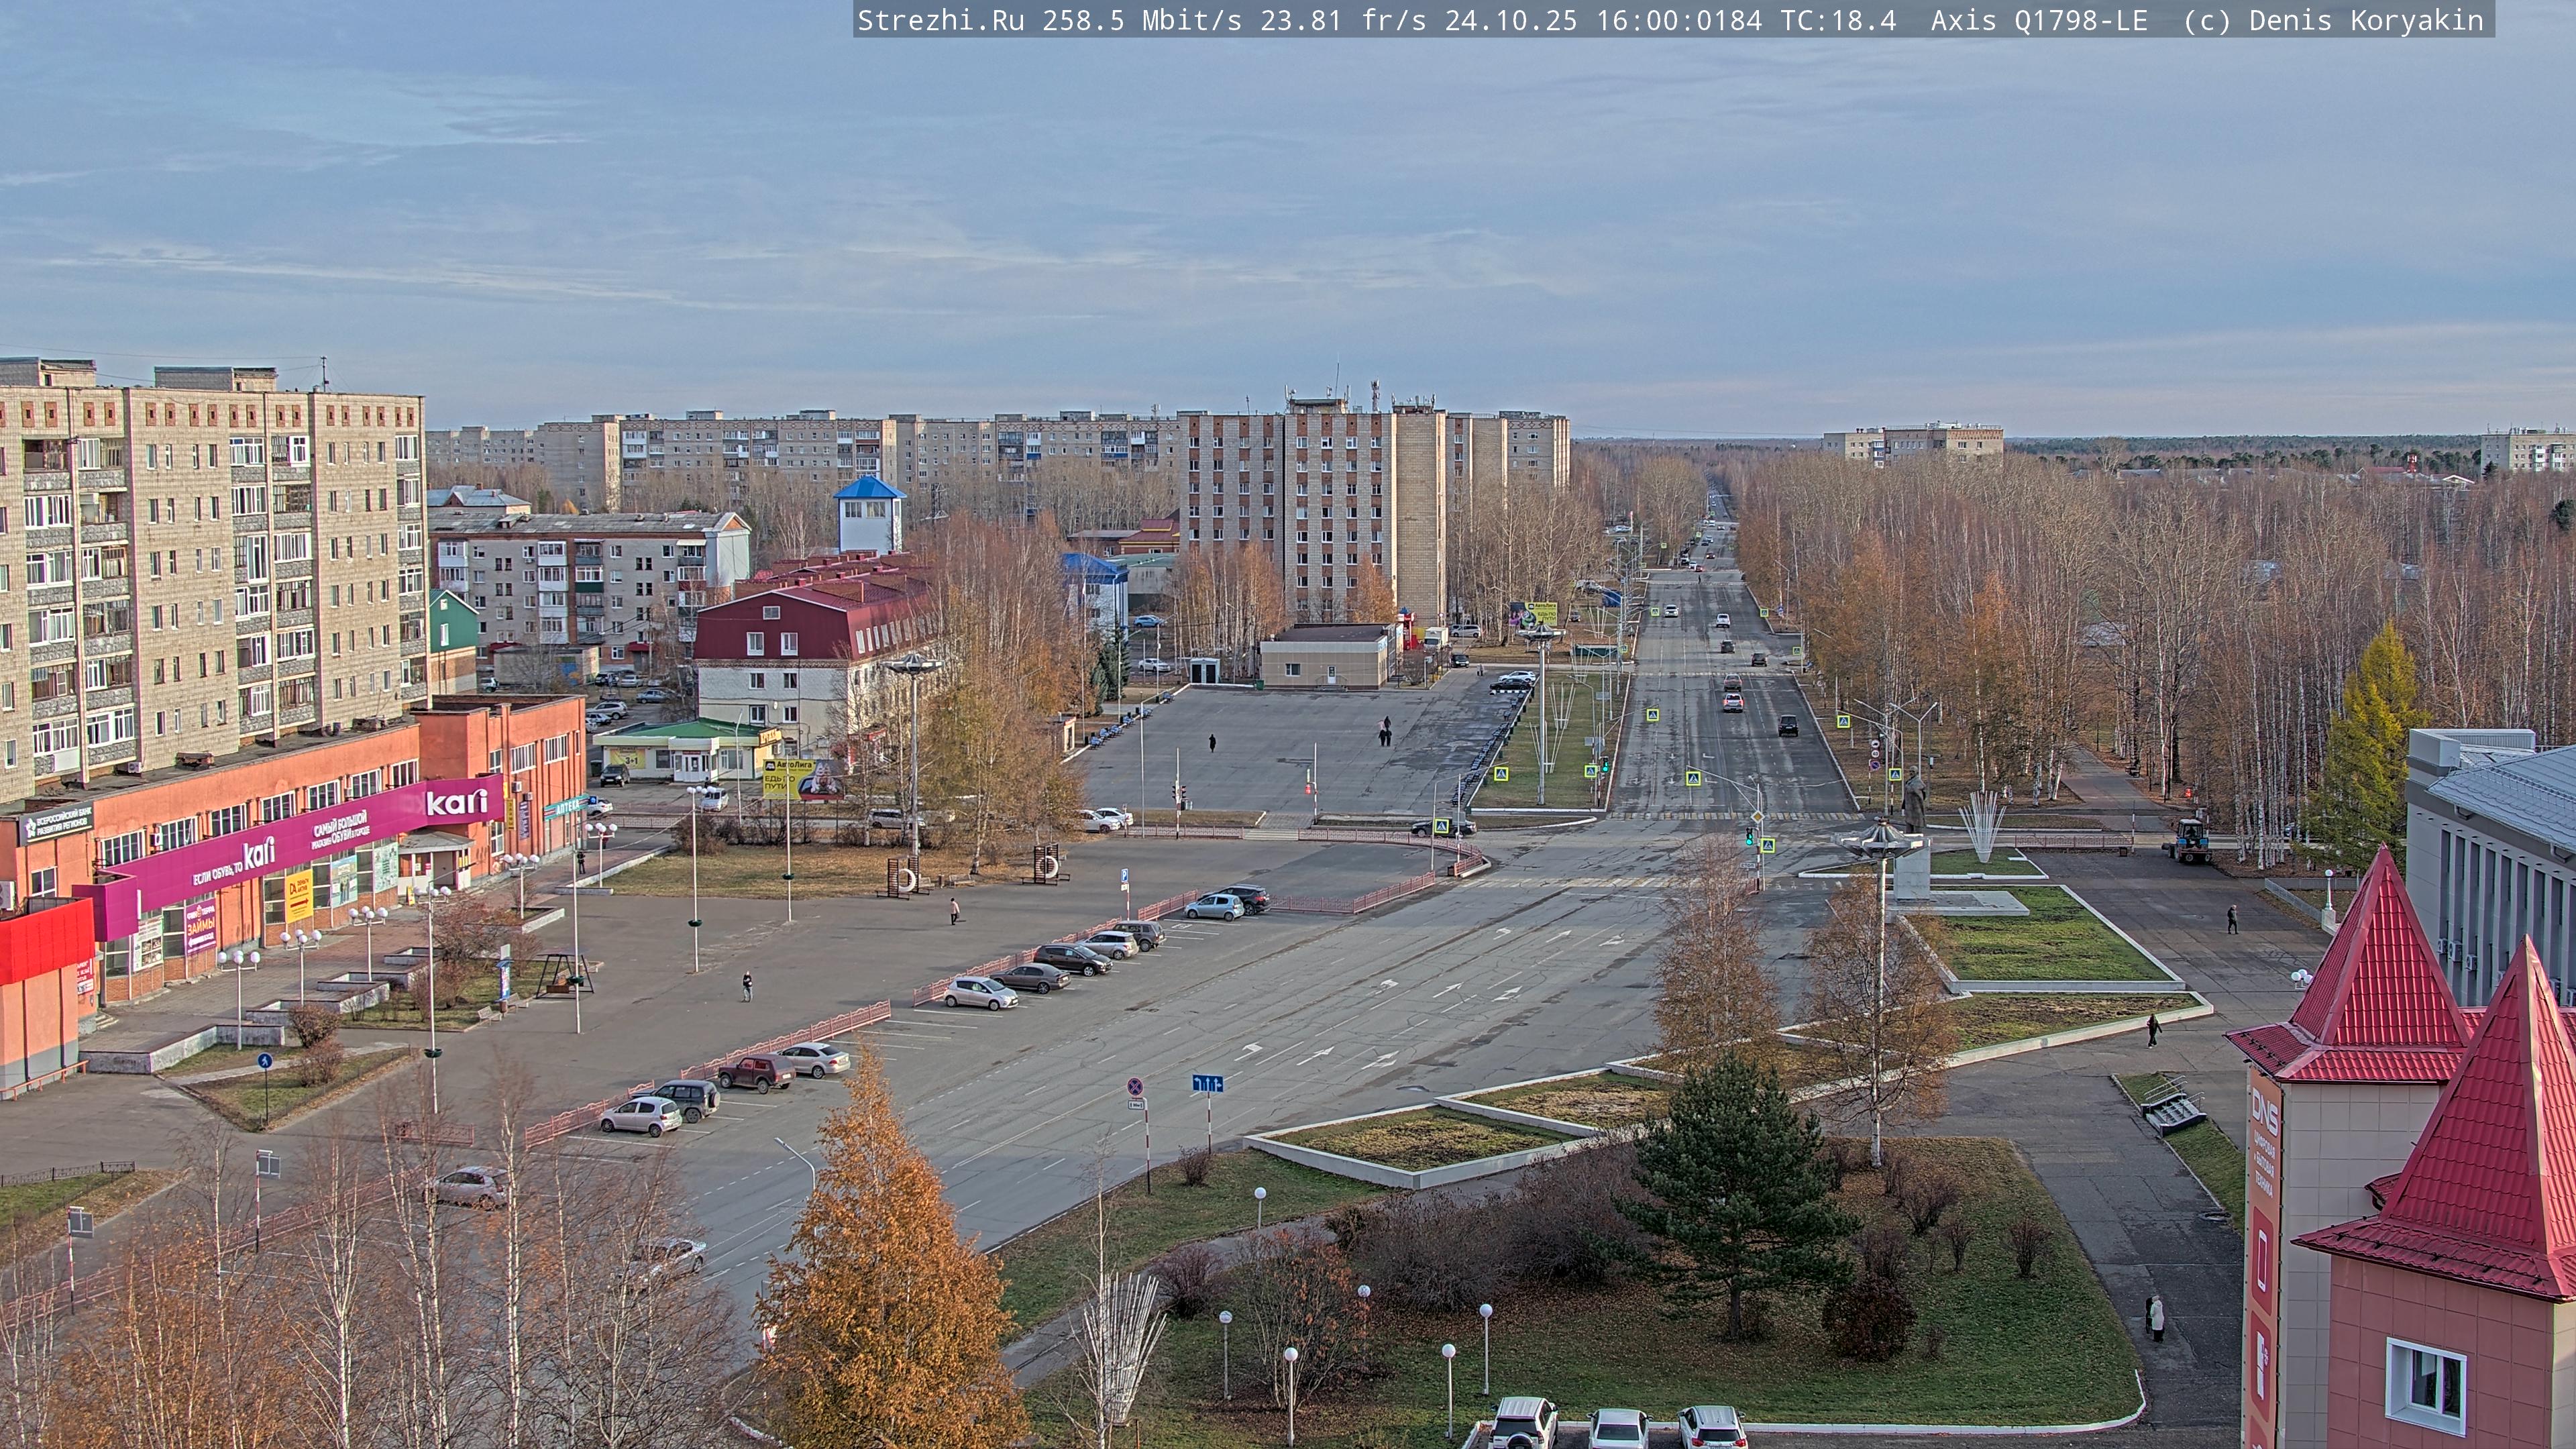Click the 258.5 Mbit/s bitrate readout

point(1141,20)
